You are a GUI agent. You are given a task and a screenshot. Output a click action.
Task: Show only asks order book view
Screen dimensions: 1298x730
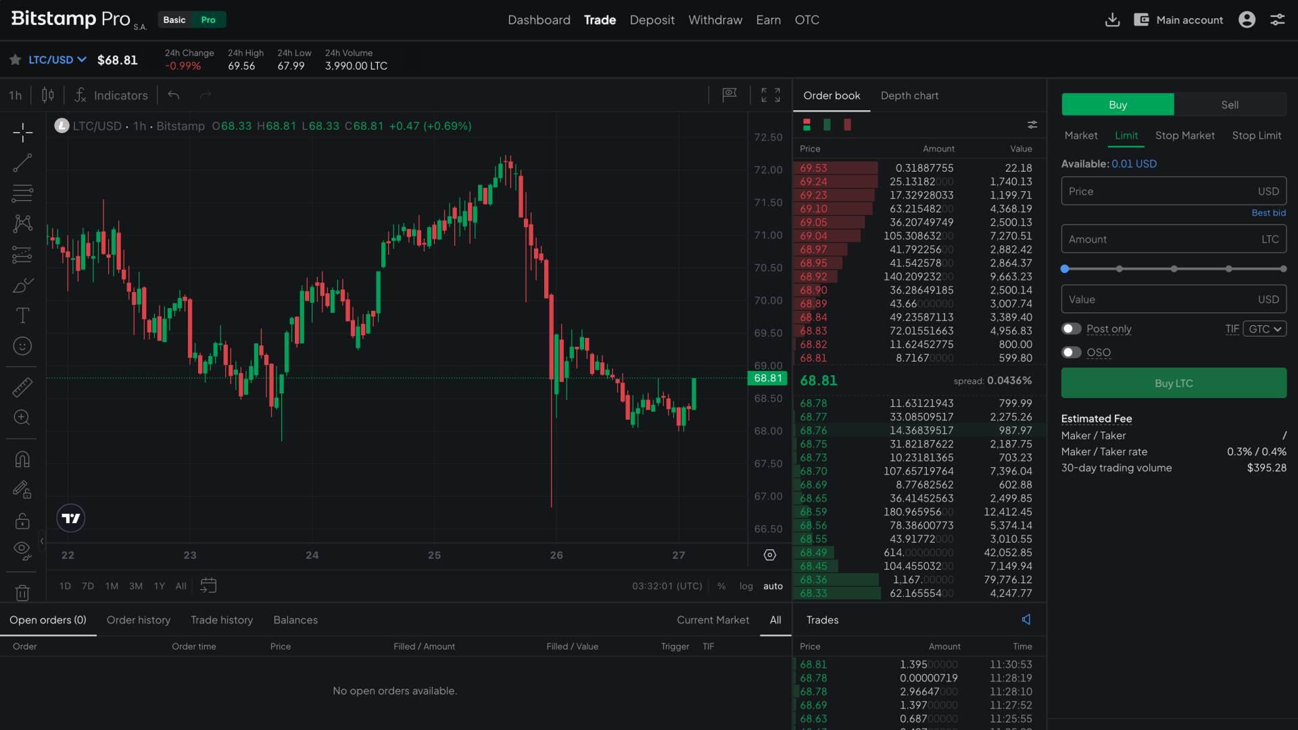[x=847, y=125]
